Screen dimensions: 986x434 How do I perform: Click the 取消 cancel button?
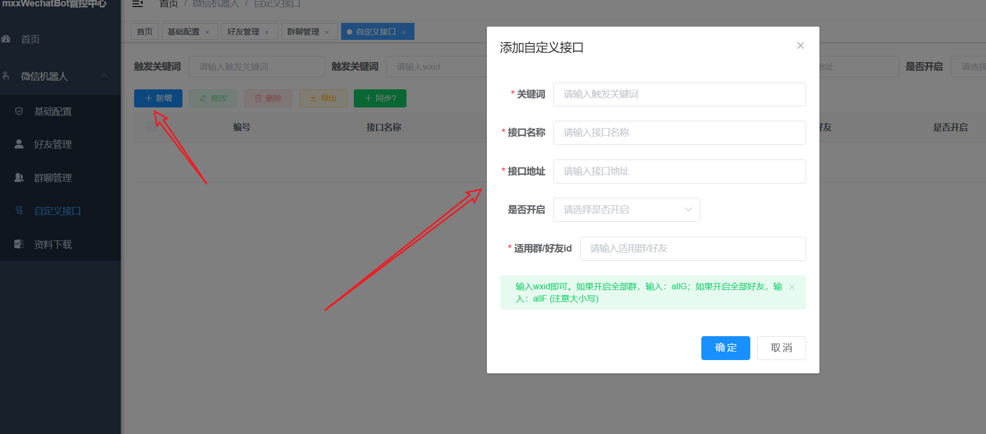point(782,348)
